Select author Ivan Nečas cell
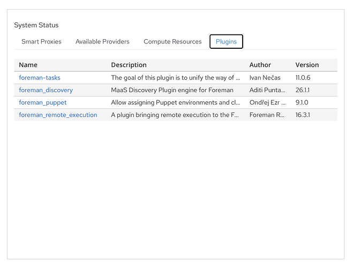This screenshot has height=268, width=354. pyautogui.click(x=265, y=78)
